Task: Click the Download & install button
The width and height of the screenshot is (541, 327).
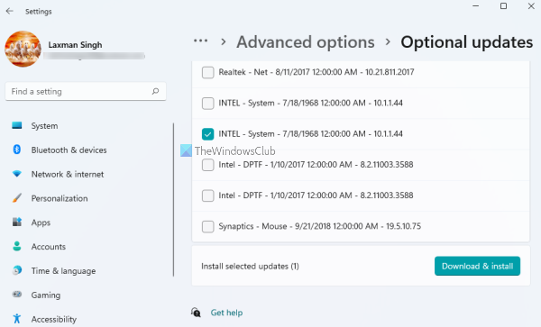Action: click(477, 266)
